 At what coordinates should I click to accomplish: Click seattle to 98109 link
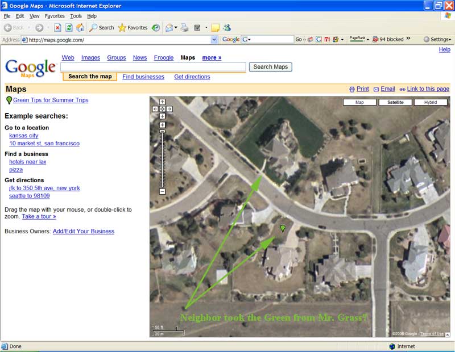(30, 196)
